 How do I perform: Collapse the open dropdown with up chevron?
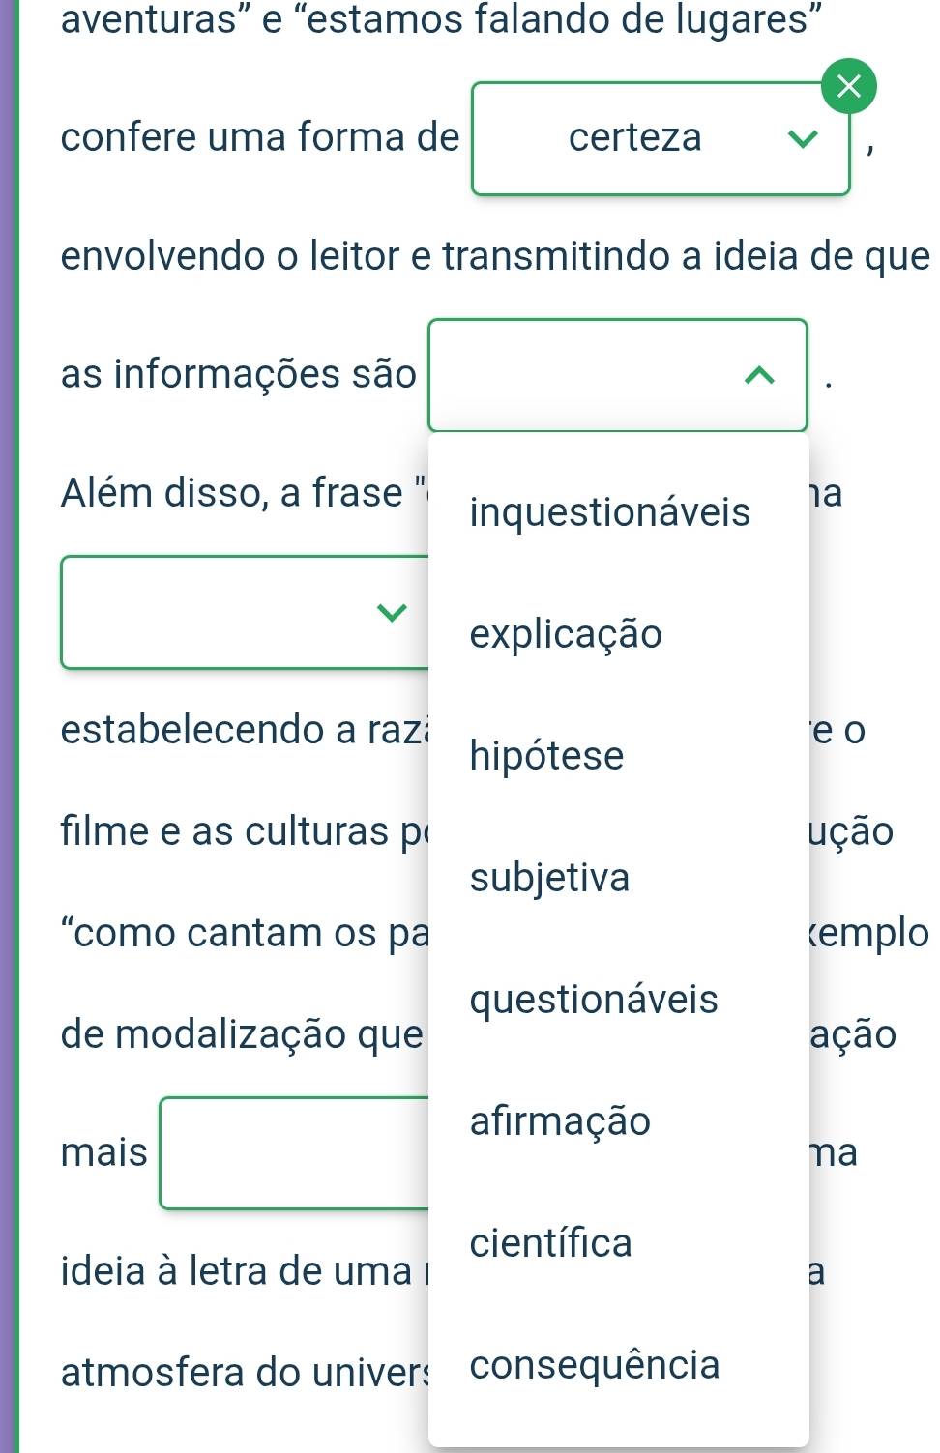click(760, 376)
